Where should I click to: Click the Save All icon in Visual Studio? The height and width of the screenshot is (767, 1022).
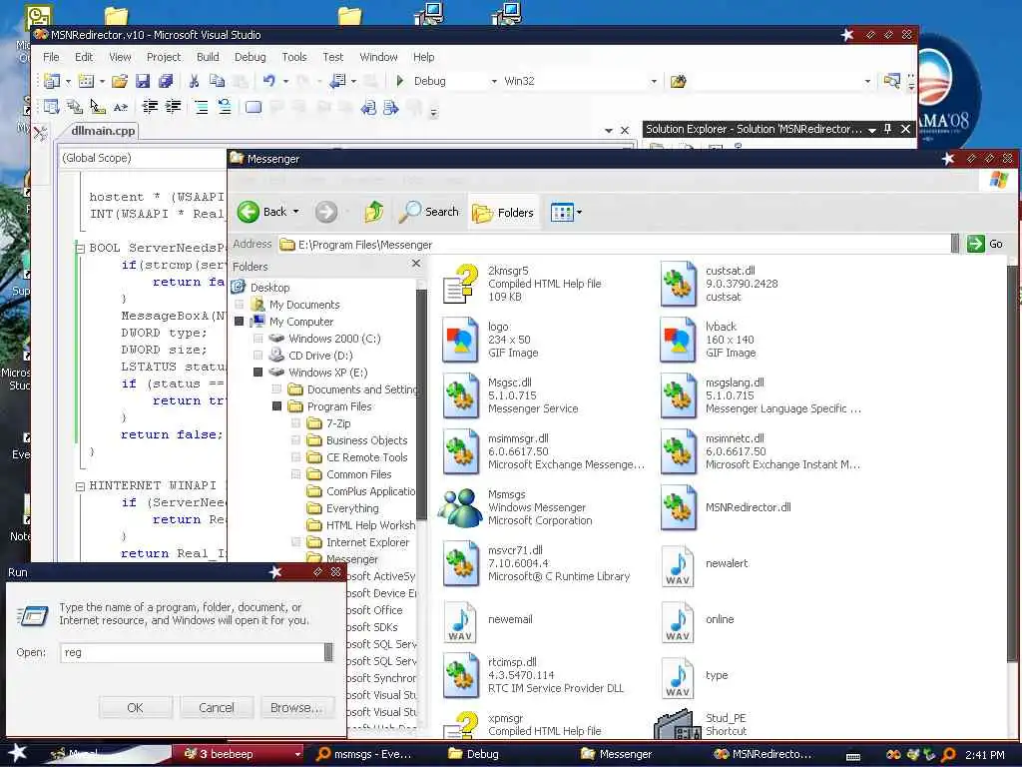pyautogui.click(x=166, y=81)
